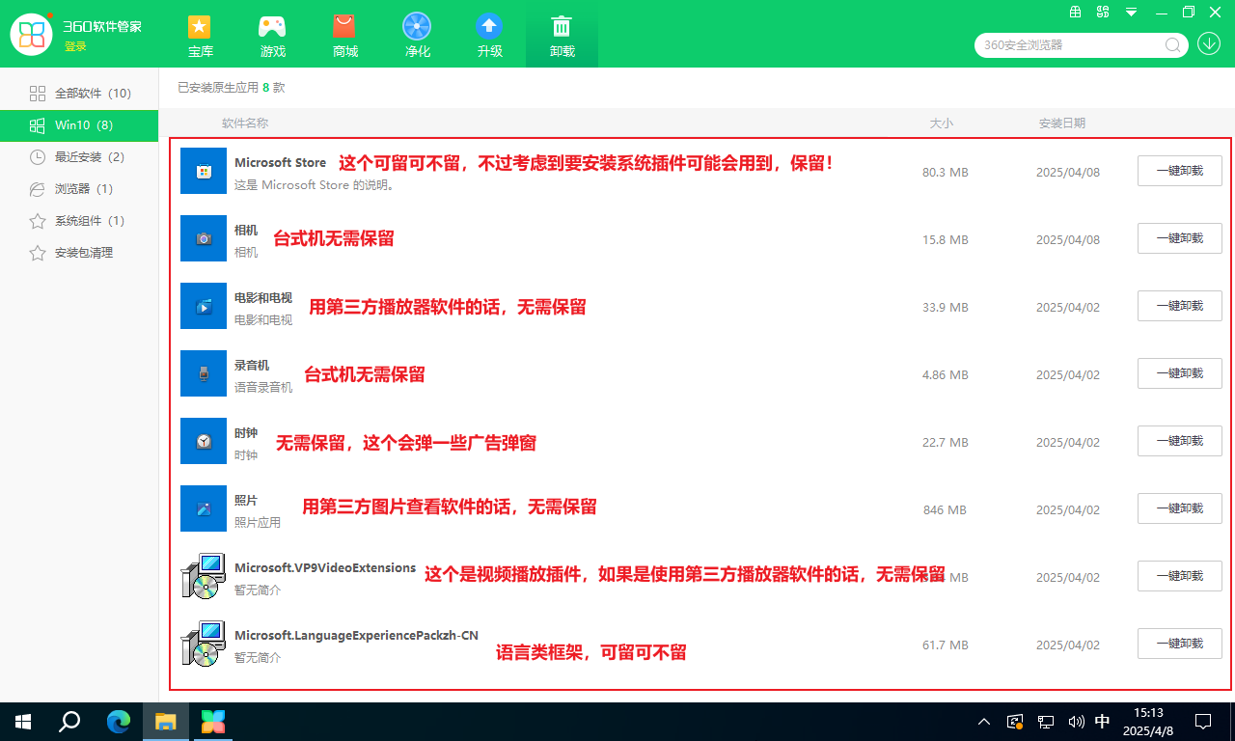
Task: Click the 360软件管家 logo icon
Action: (x=31, y=34)
